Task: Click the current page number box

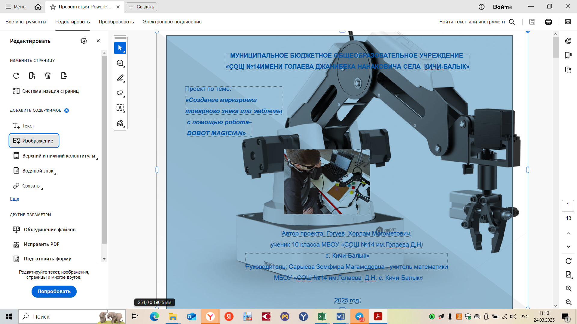Action: [x=568, y=205]
